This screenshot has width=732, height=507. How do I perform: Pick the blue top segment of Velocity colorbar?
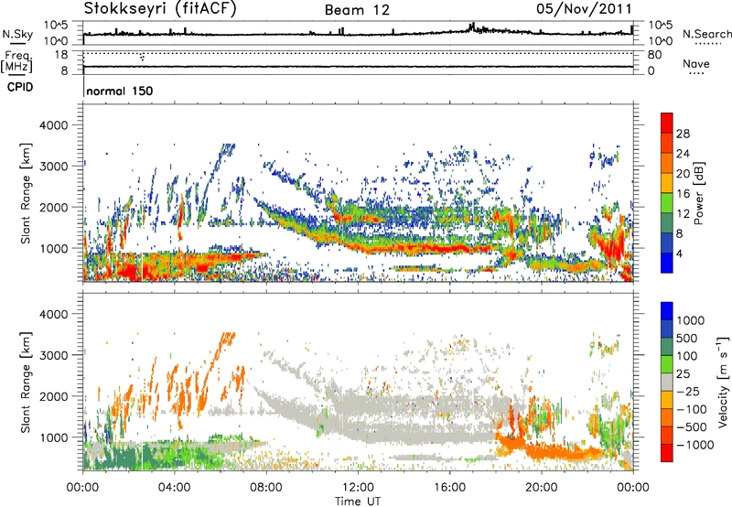[667, 311]
